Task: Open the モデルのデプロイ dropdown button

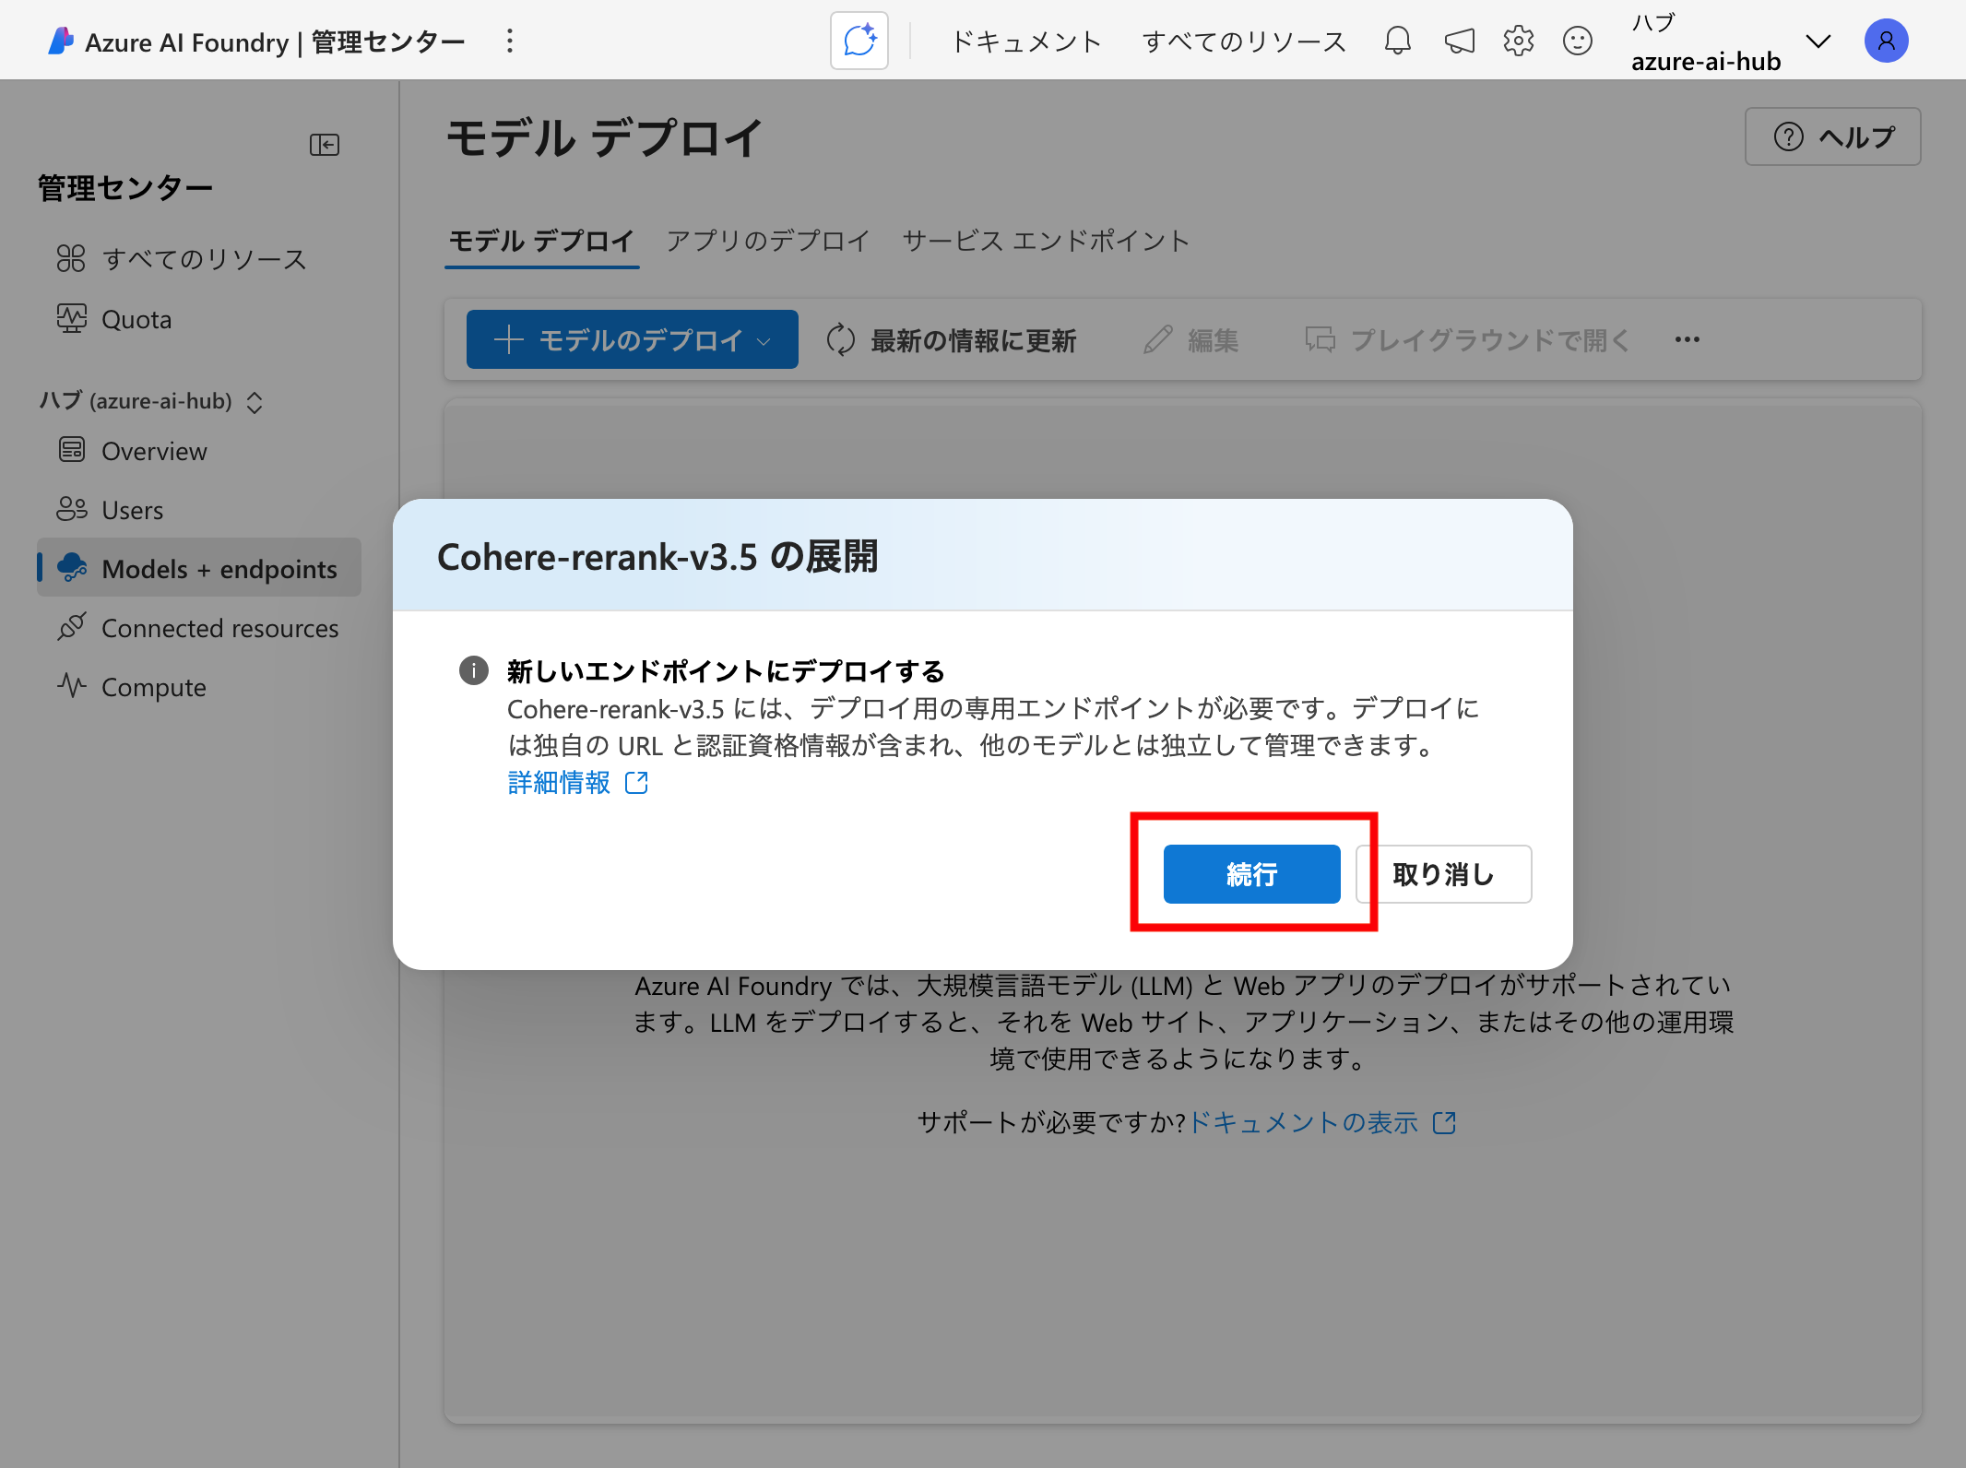Action: click(632, 339)
